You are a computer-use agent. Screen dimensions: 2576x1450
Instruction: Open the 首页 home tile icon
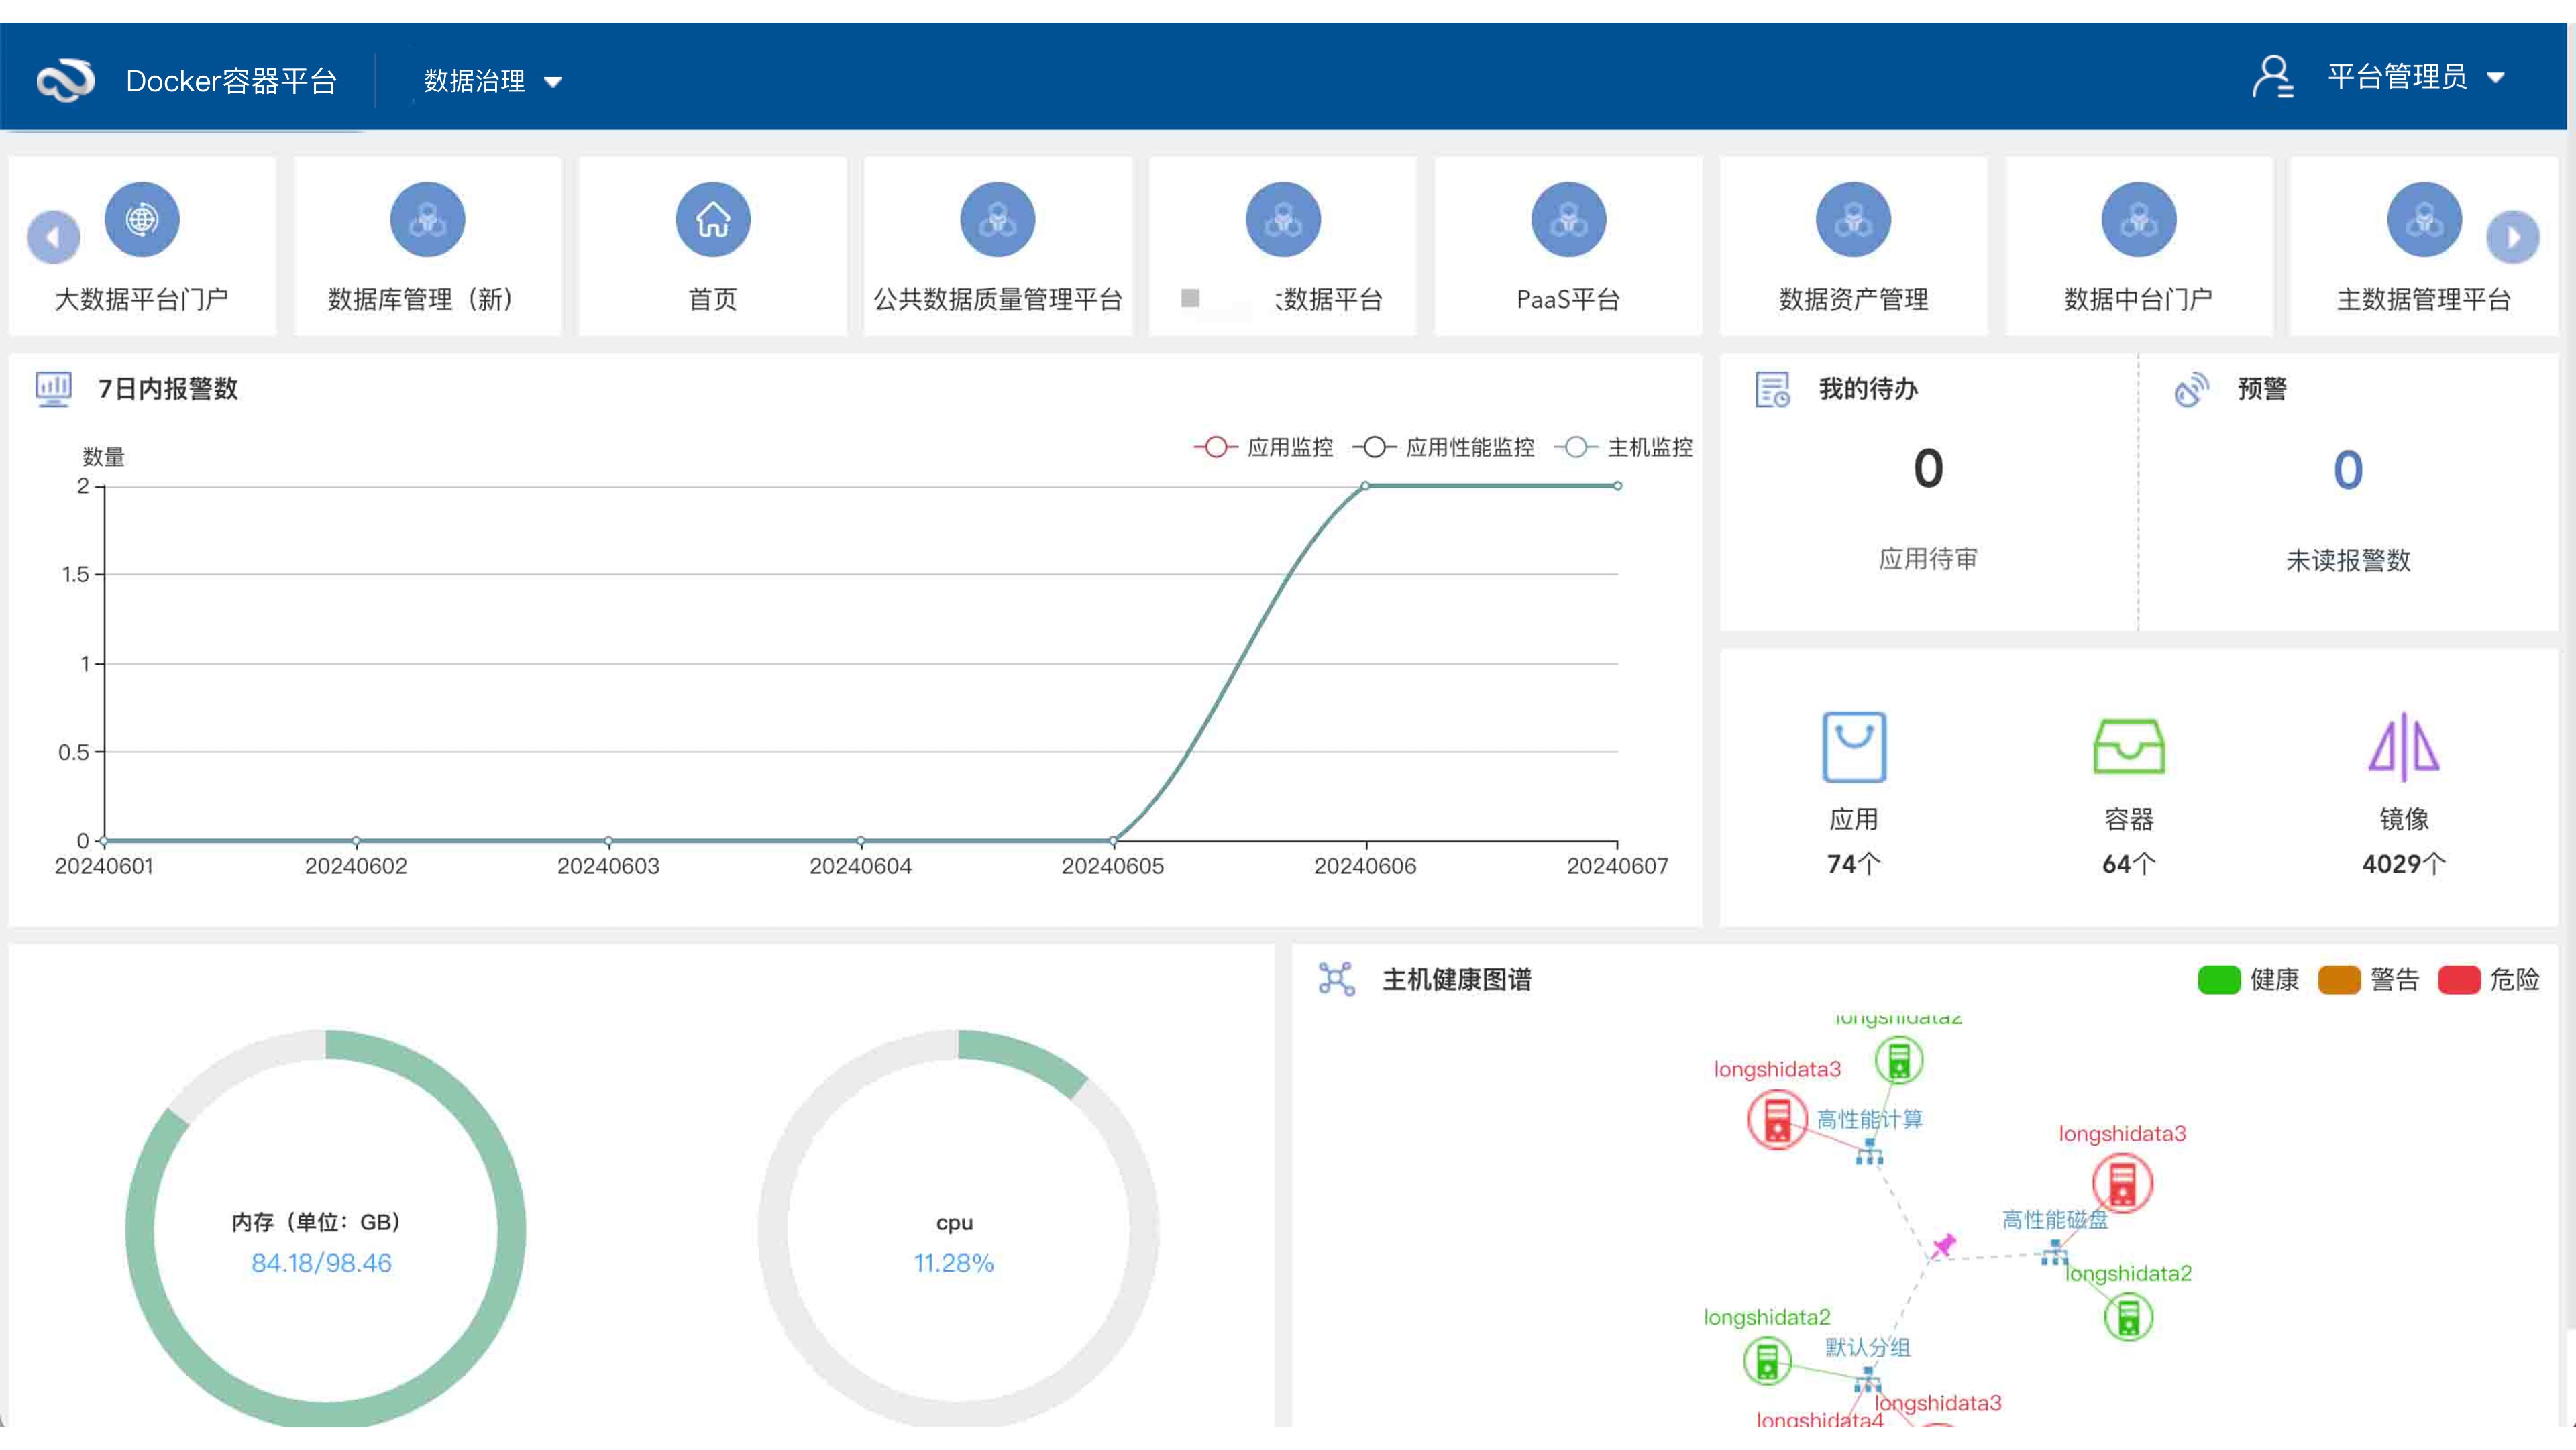[x=712, y=219]
